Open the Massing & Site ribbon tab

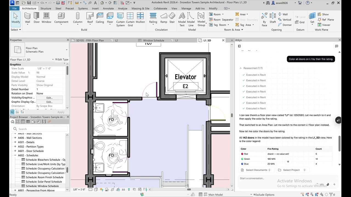coord(140,8)
